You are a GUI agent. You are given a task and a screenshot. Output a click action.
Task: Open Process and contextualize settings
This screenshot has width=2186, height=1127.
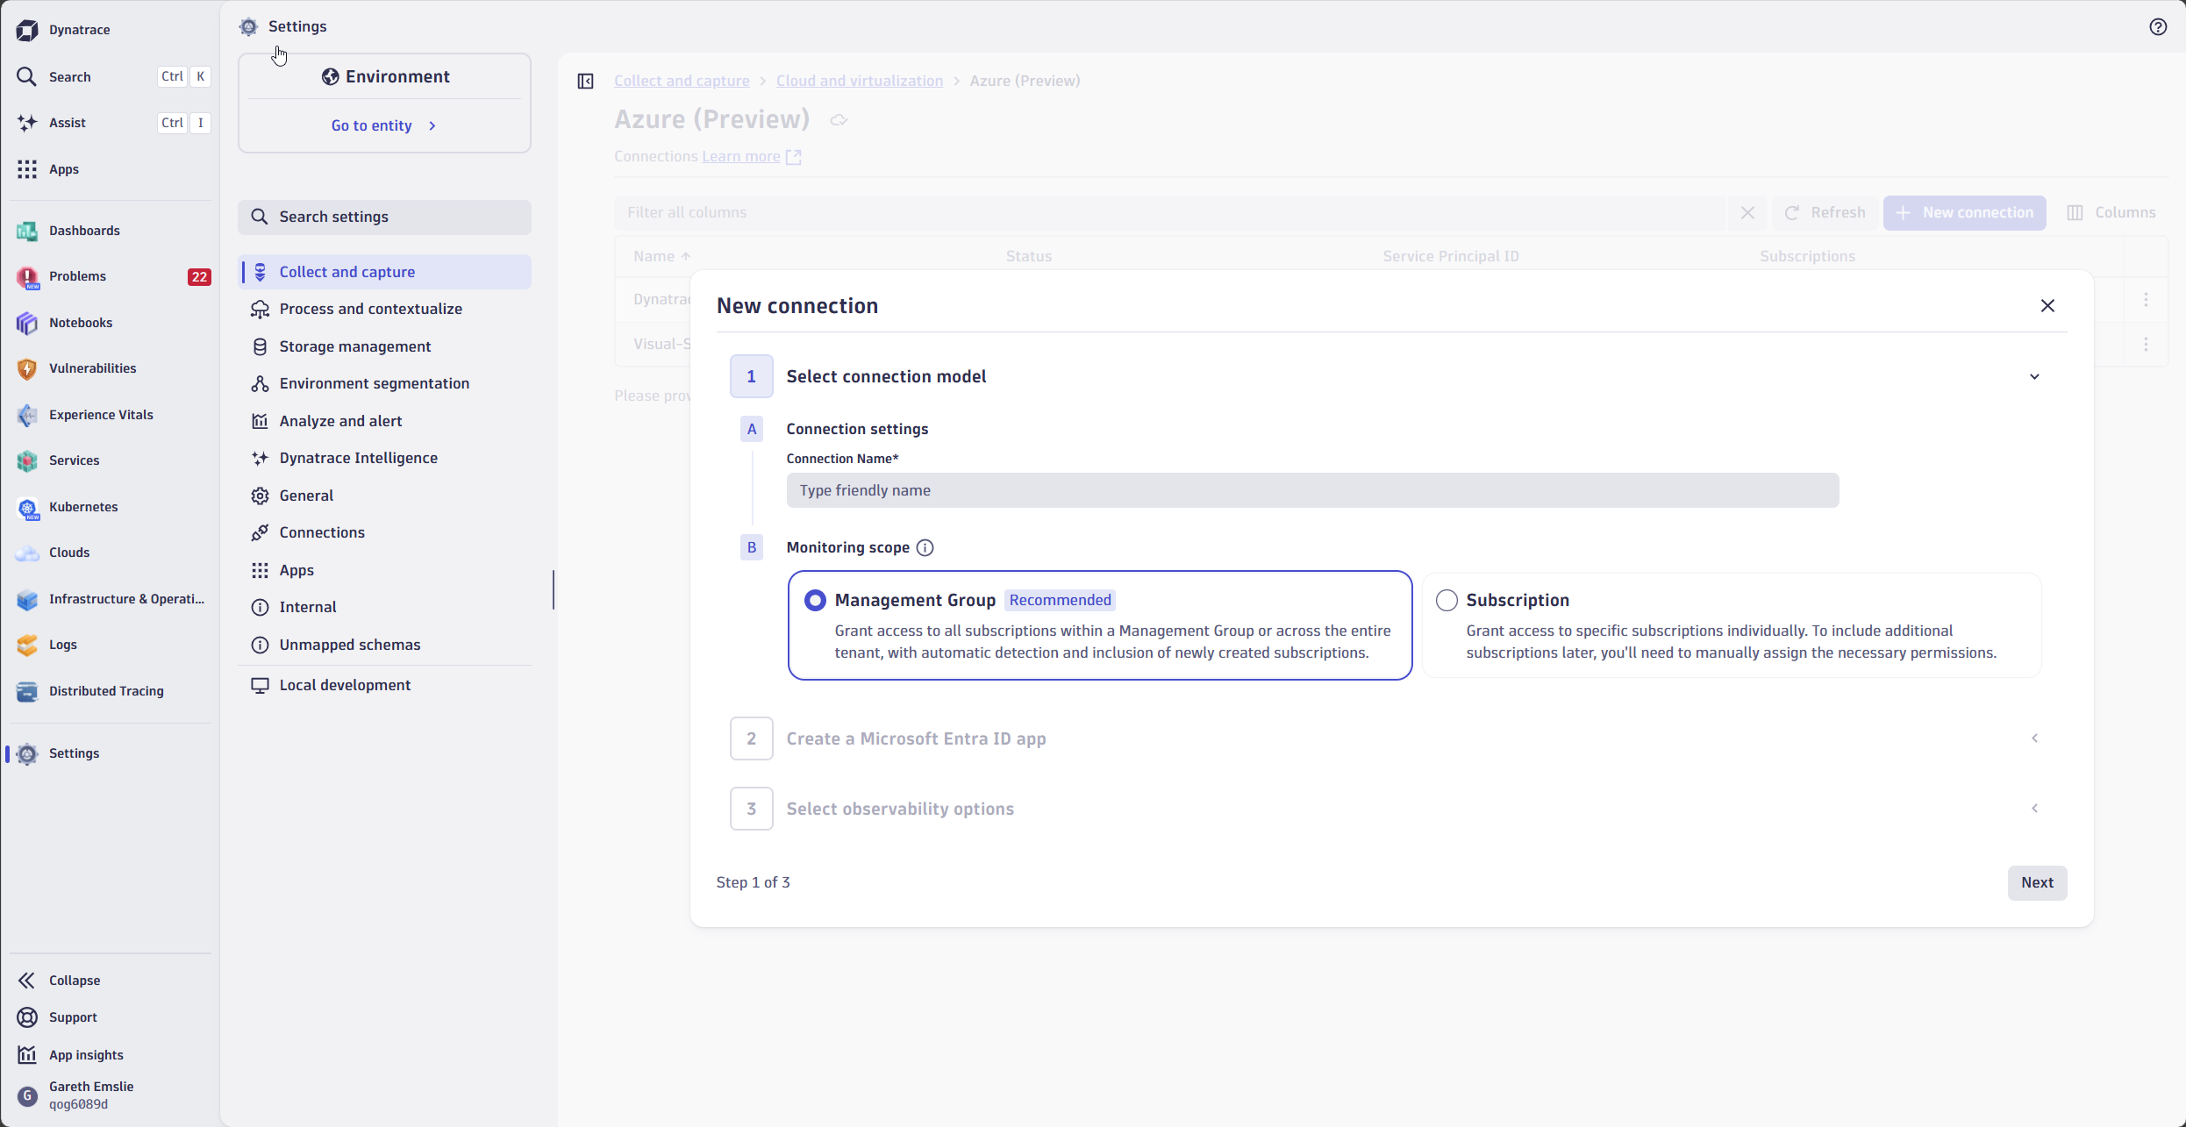coord(385,309)
